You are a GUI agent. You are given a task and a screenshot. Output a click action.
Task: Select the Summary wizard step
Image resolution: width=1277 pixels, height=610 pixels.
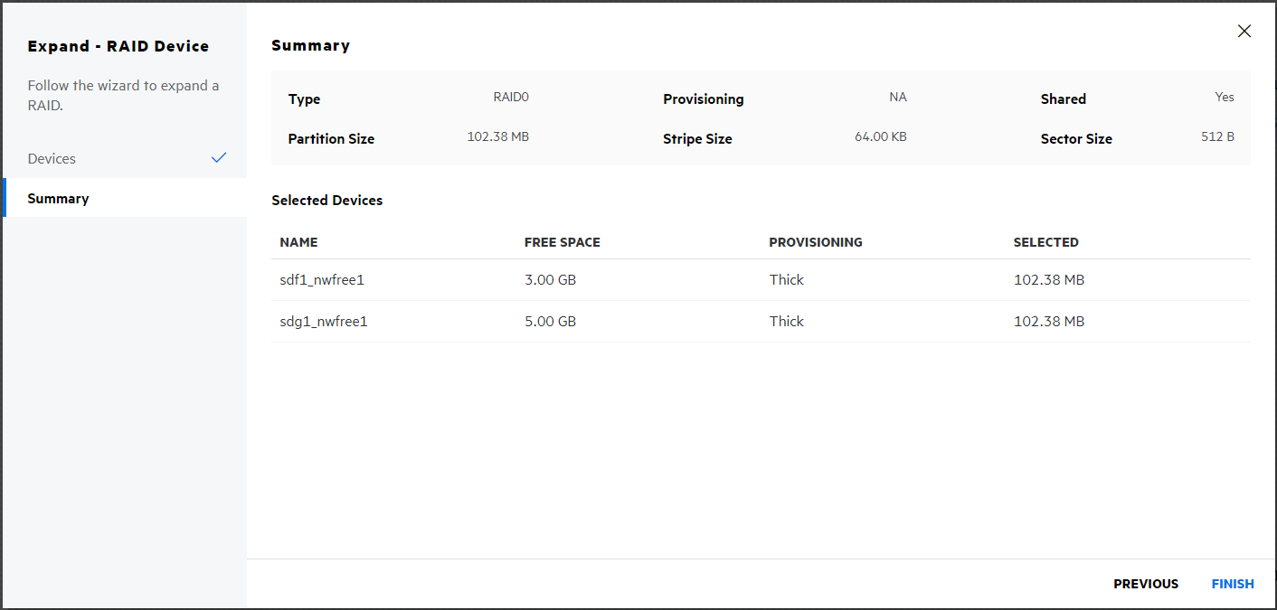pyautogui.click(x=59, y=199)
